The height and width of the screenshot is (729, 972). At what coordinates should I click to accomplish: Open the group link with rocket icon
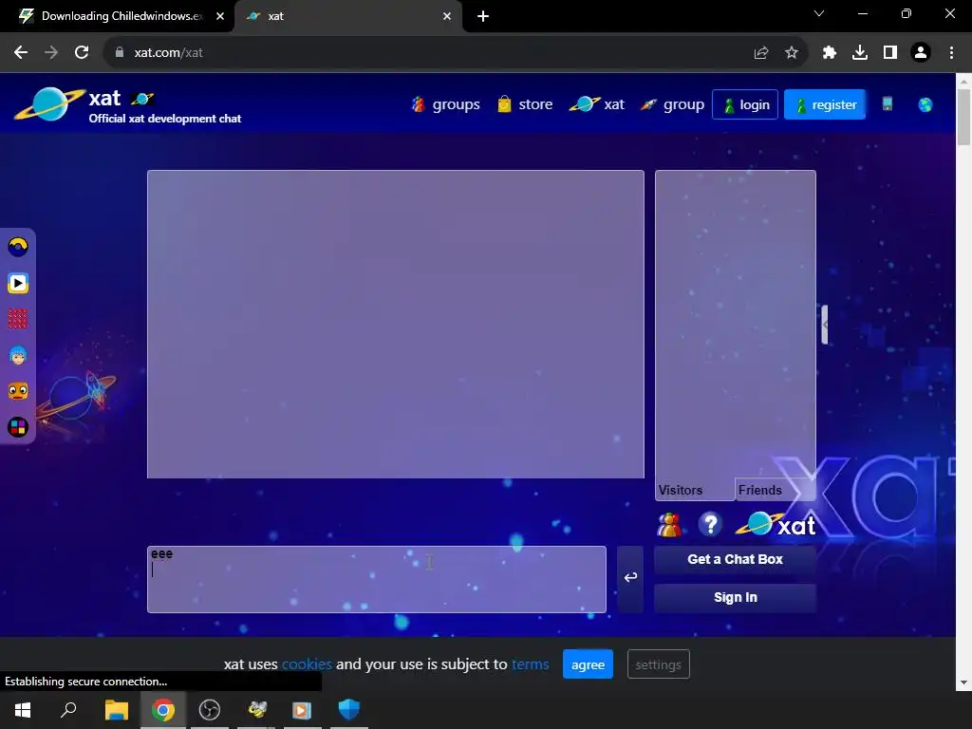point(672,104)
